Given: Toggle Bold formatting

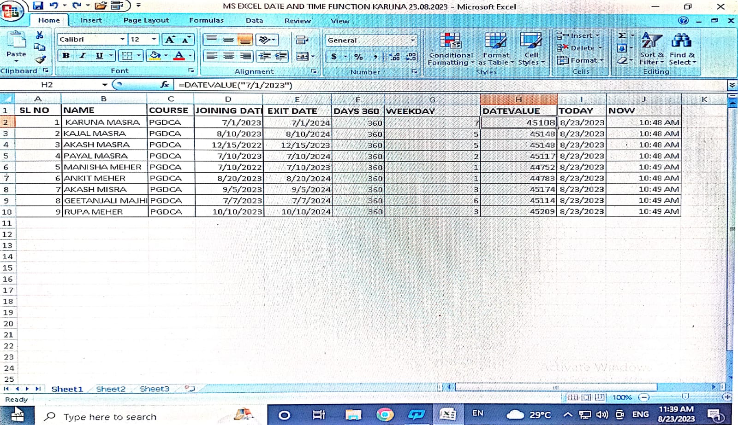Looking at the screenshot, I should point(66,56).
